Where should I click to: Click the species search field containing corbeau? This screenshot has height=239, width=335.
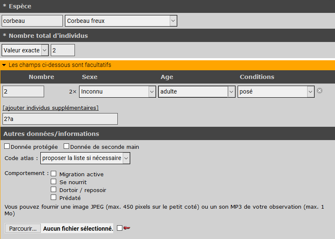pyautogui.click(x=32, y=21)
